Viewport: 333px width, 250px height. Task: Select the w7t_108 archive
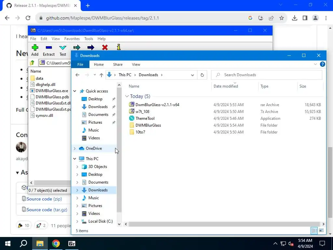click(142, 111)
